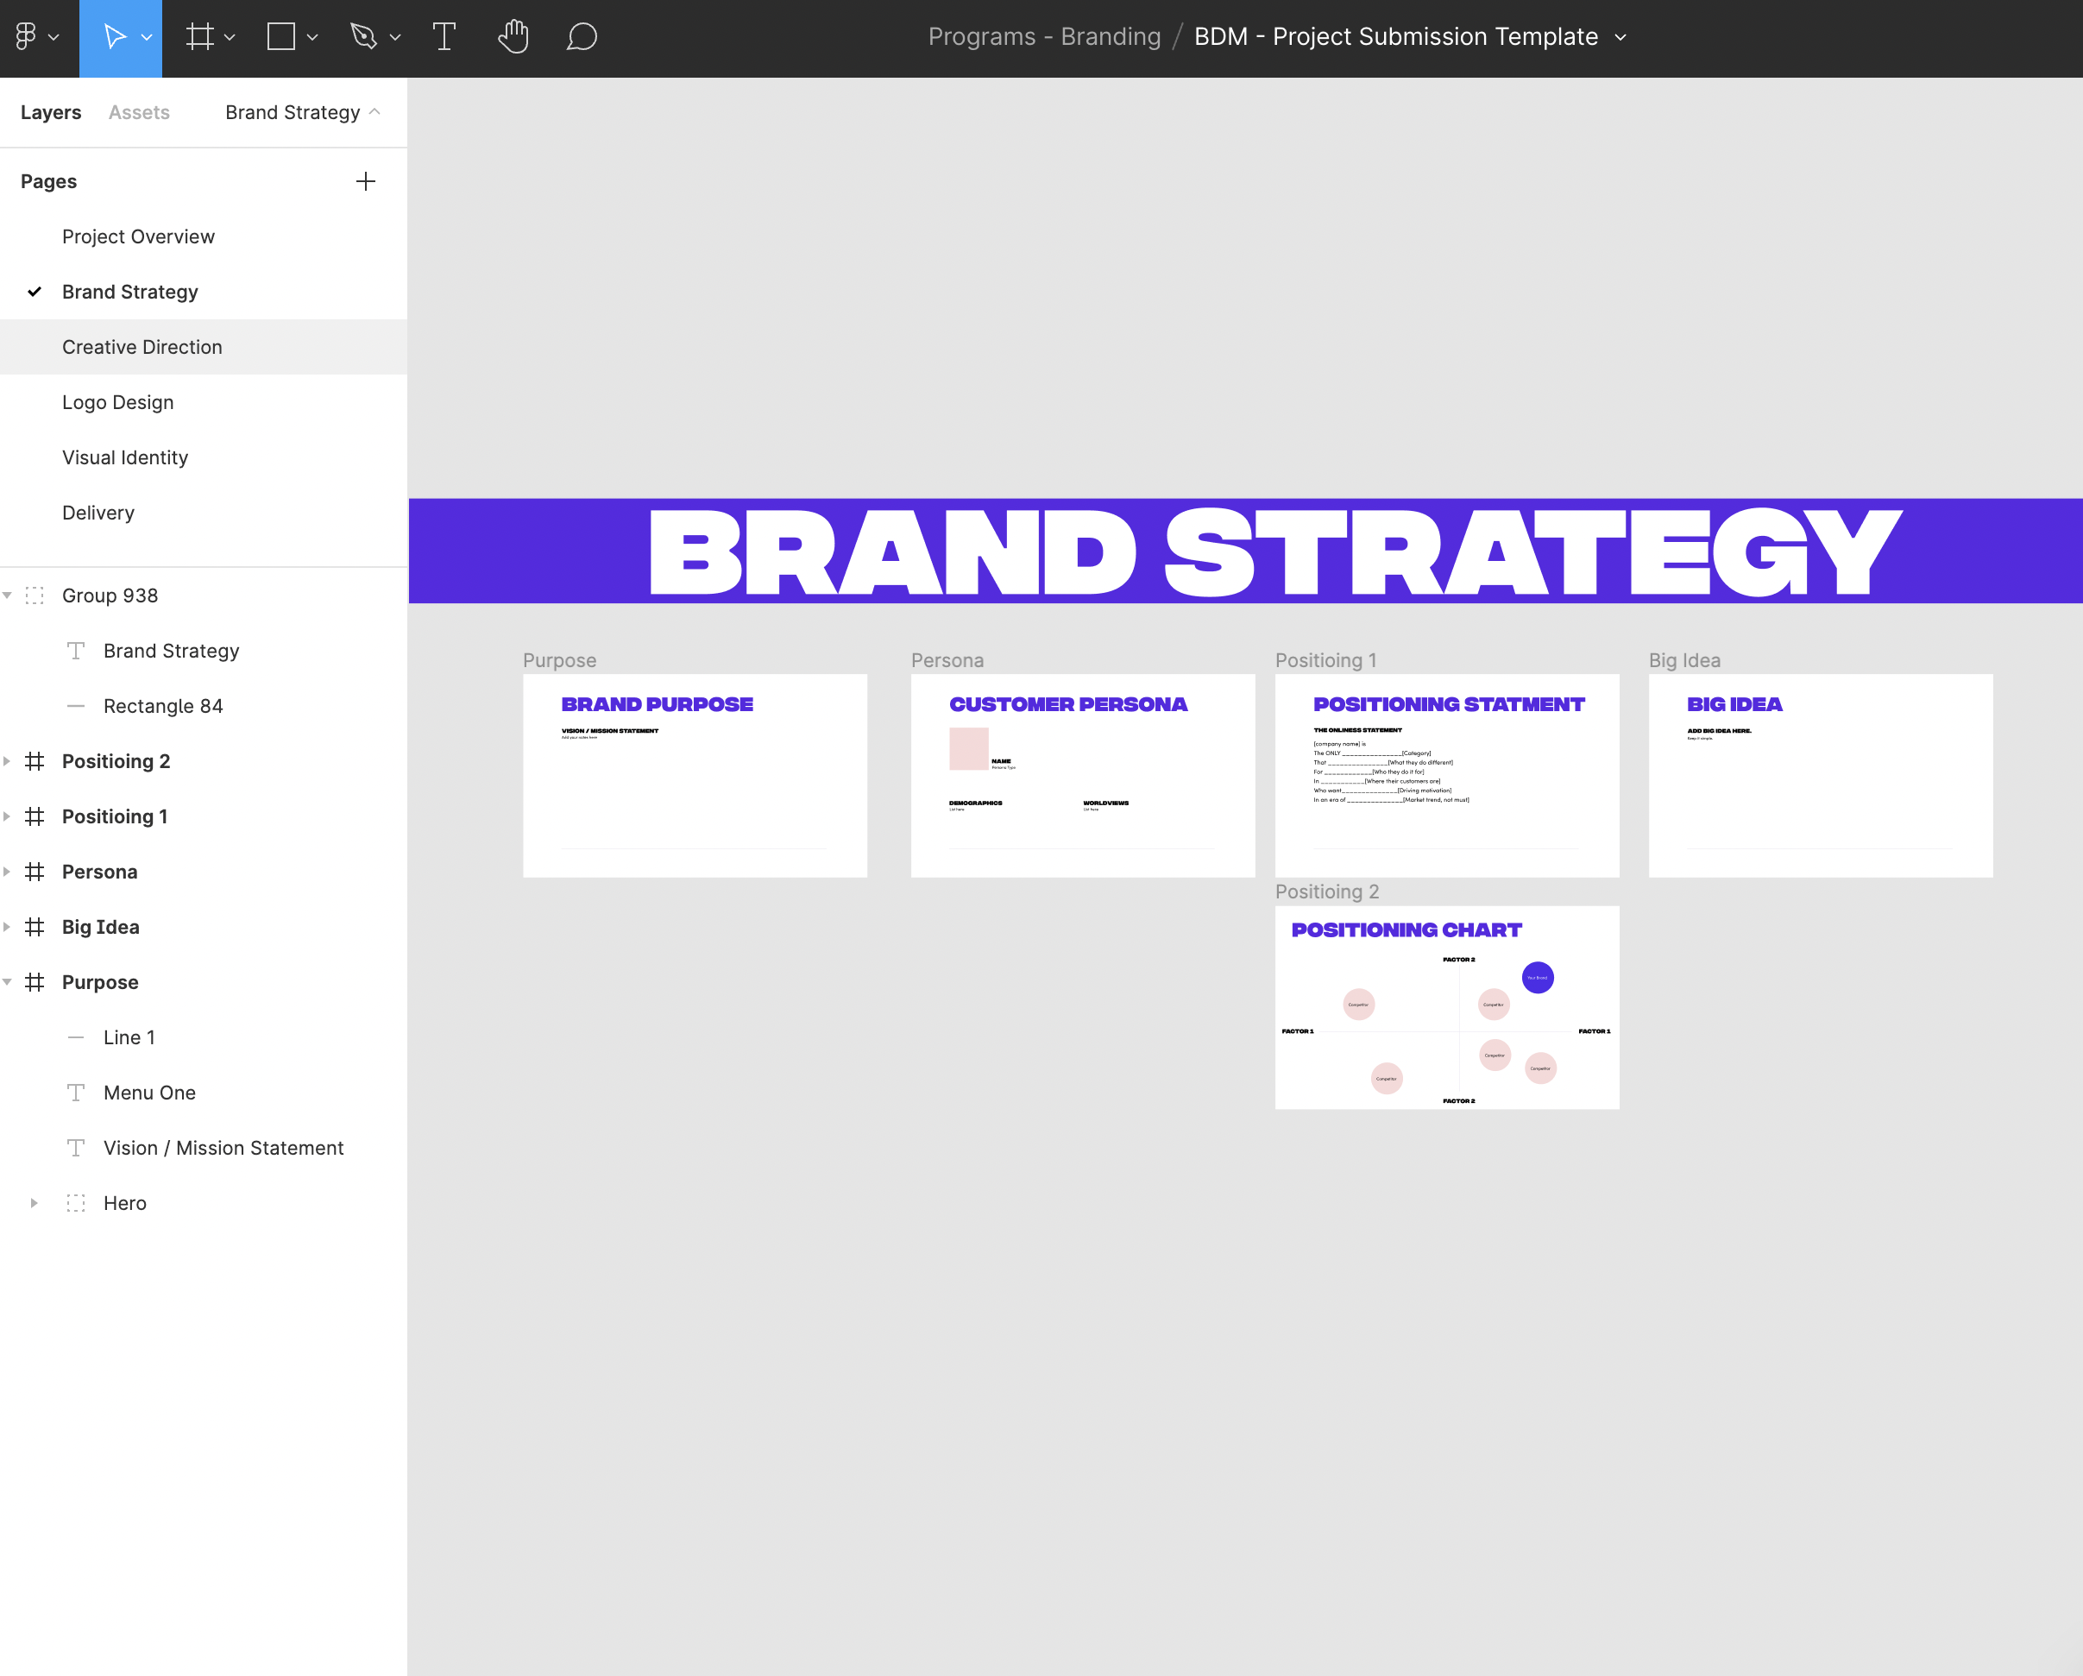Select the Rectangle shape tool

click(281, 38)
